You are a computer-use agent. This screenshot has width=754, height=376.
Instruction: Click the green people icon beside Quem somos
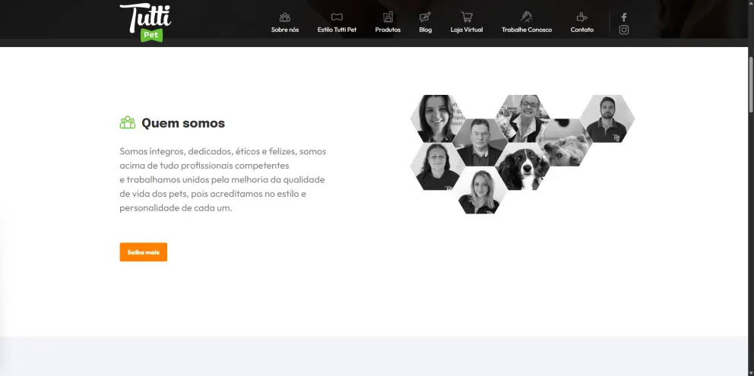[x=128, y=122]
